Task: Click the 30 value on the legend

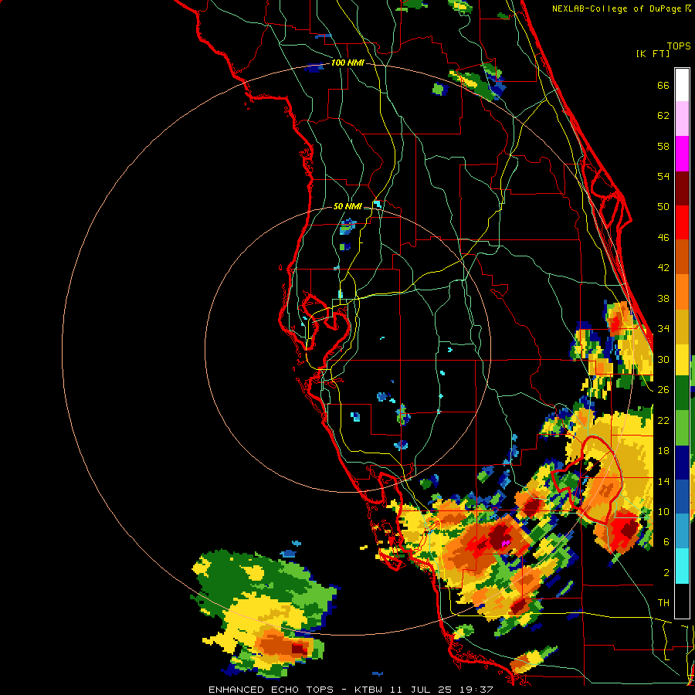Action: pyautogui.click(x=663, y=359)
